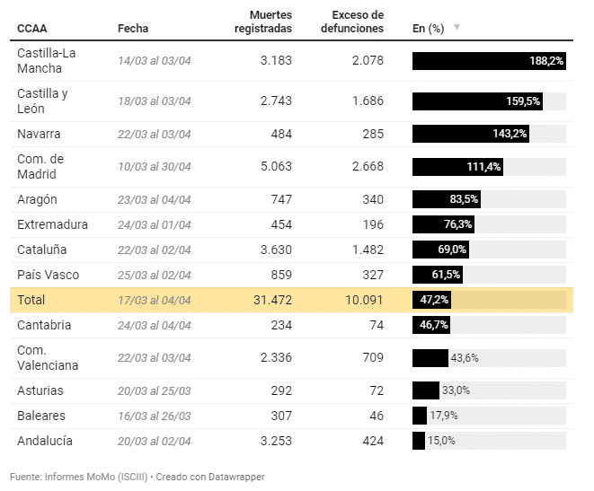Viewport: 594px width, 491px height.
Task: Sort table by CCAA column header
Action: 31,28
